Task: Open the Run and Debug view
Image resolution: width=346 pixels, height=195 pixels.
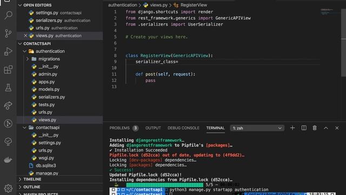Action: point(8,51)
